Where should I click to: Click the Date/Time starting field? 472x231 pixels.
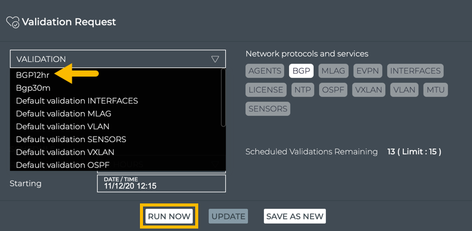[x=161, y=184]
